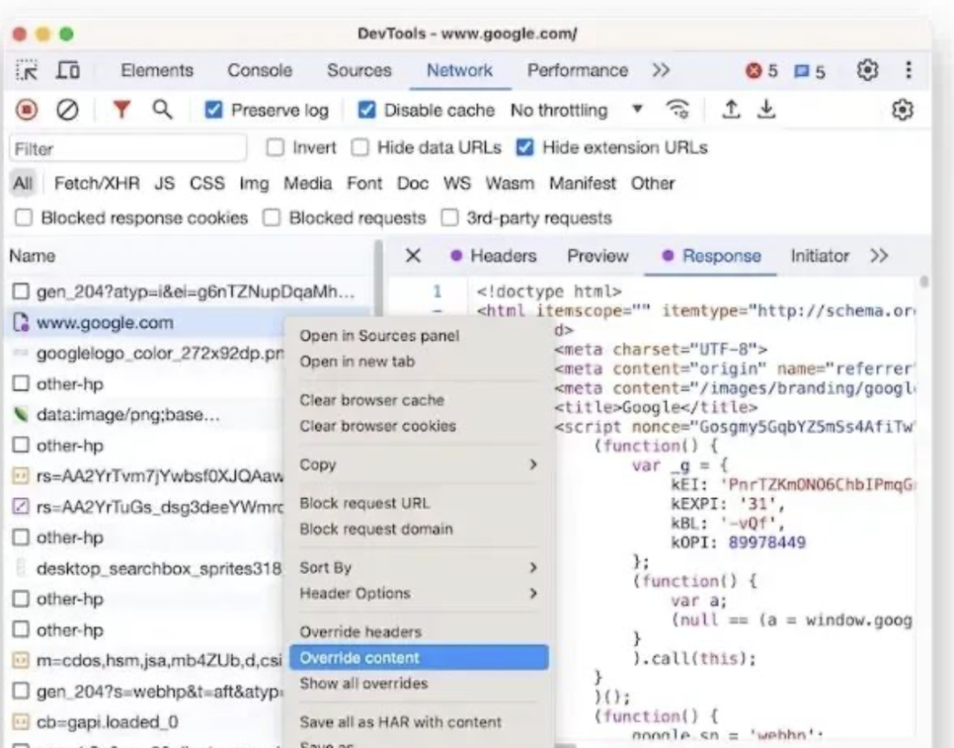This screenshot has width=954, height=748.
Task: Filter requests by Font type
Action: [365, 183]
